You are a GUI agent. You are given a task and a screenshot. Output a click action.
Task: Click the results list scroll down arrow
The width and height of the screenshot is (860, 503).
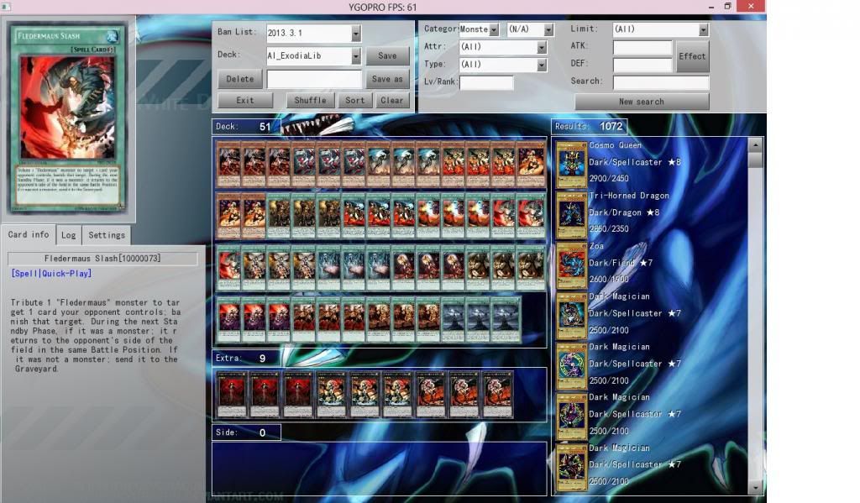tap(755, 486)
